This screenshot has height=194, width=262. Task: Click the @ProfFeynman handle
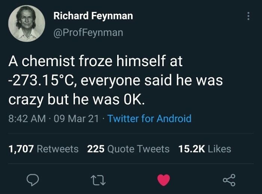pyautogui.click(x=88, y=33)
